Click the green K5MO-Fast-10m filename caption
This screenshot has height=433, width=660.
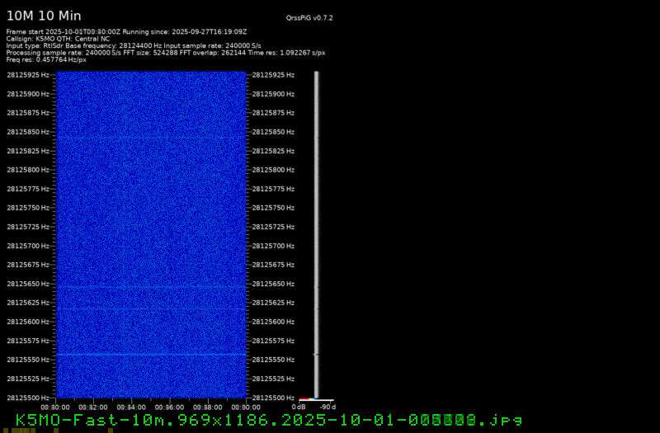tap(269, 421)
